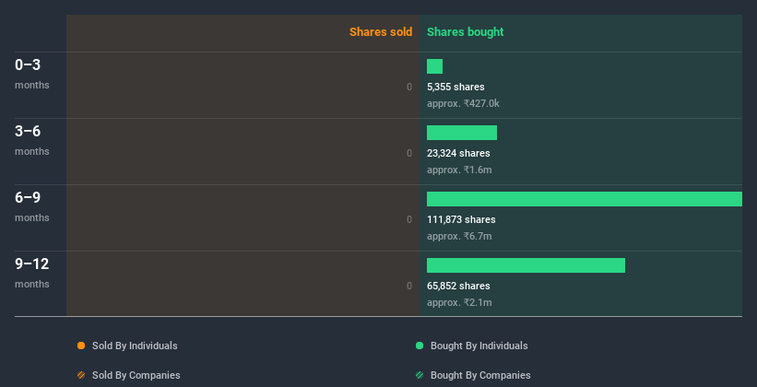Click the Sold By Companies legend label
Screen dimensions: 757x387
(136, 375)
